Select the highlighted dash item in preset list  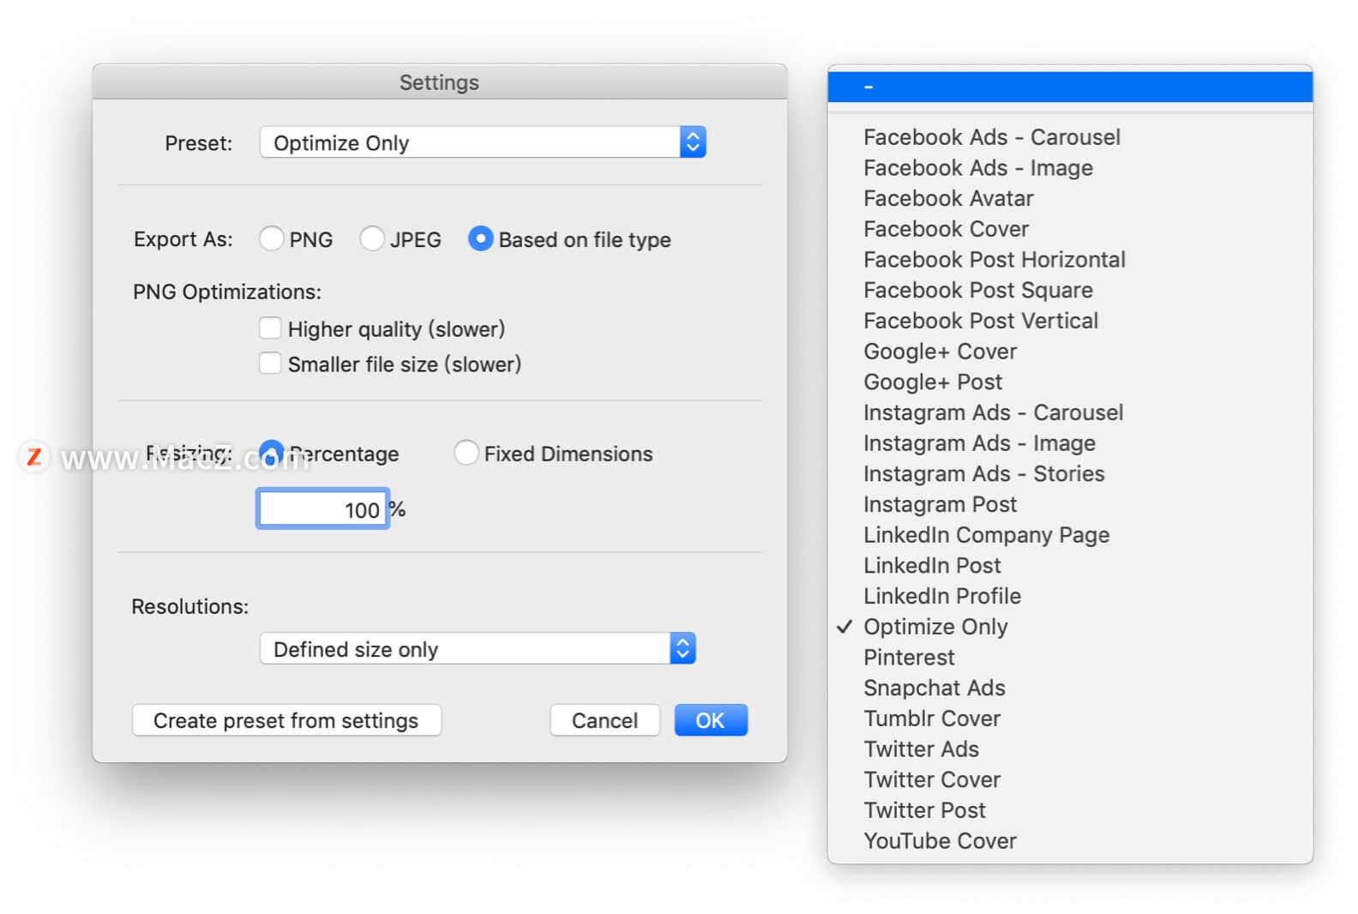pos(1070,87)
